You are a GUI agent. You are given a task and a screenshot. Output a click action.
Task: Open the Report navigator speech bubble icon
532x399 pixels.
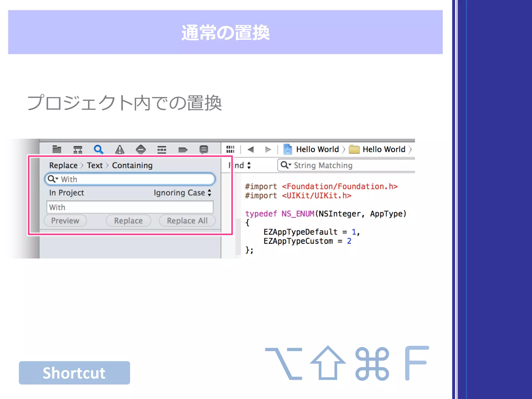(x=204, y=150)
